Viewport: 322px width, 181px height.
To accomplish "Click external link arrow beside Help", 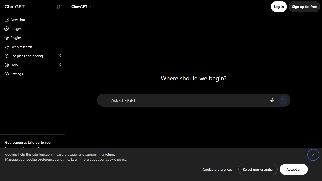I will click(59, 65).
